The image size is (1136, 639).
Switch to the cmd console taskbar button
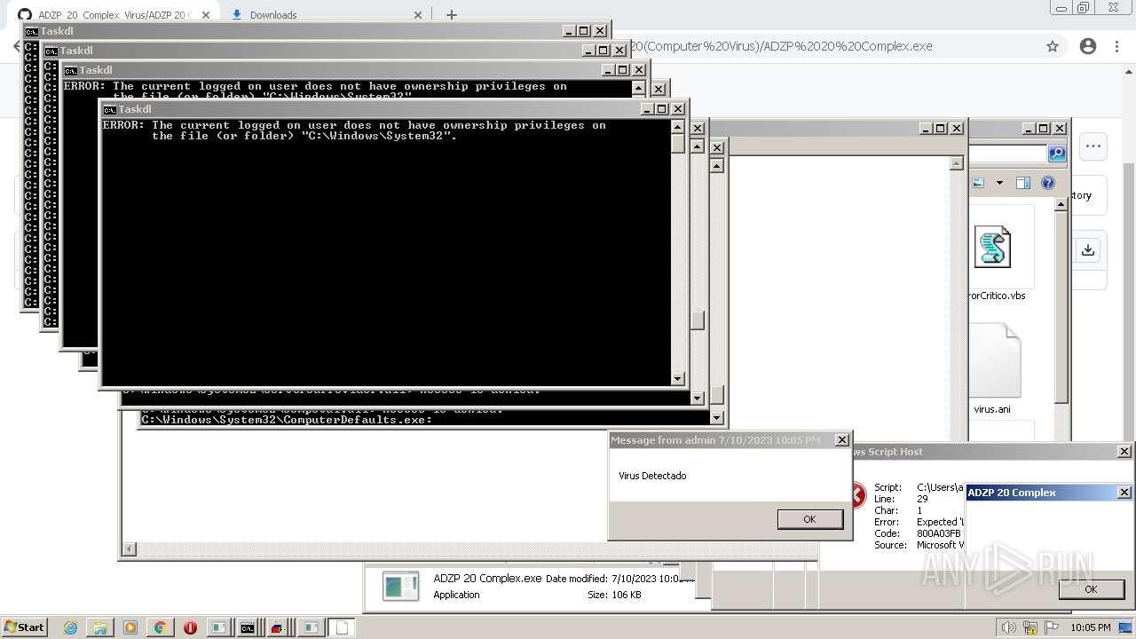(x=248, y=627)
